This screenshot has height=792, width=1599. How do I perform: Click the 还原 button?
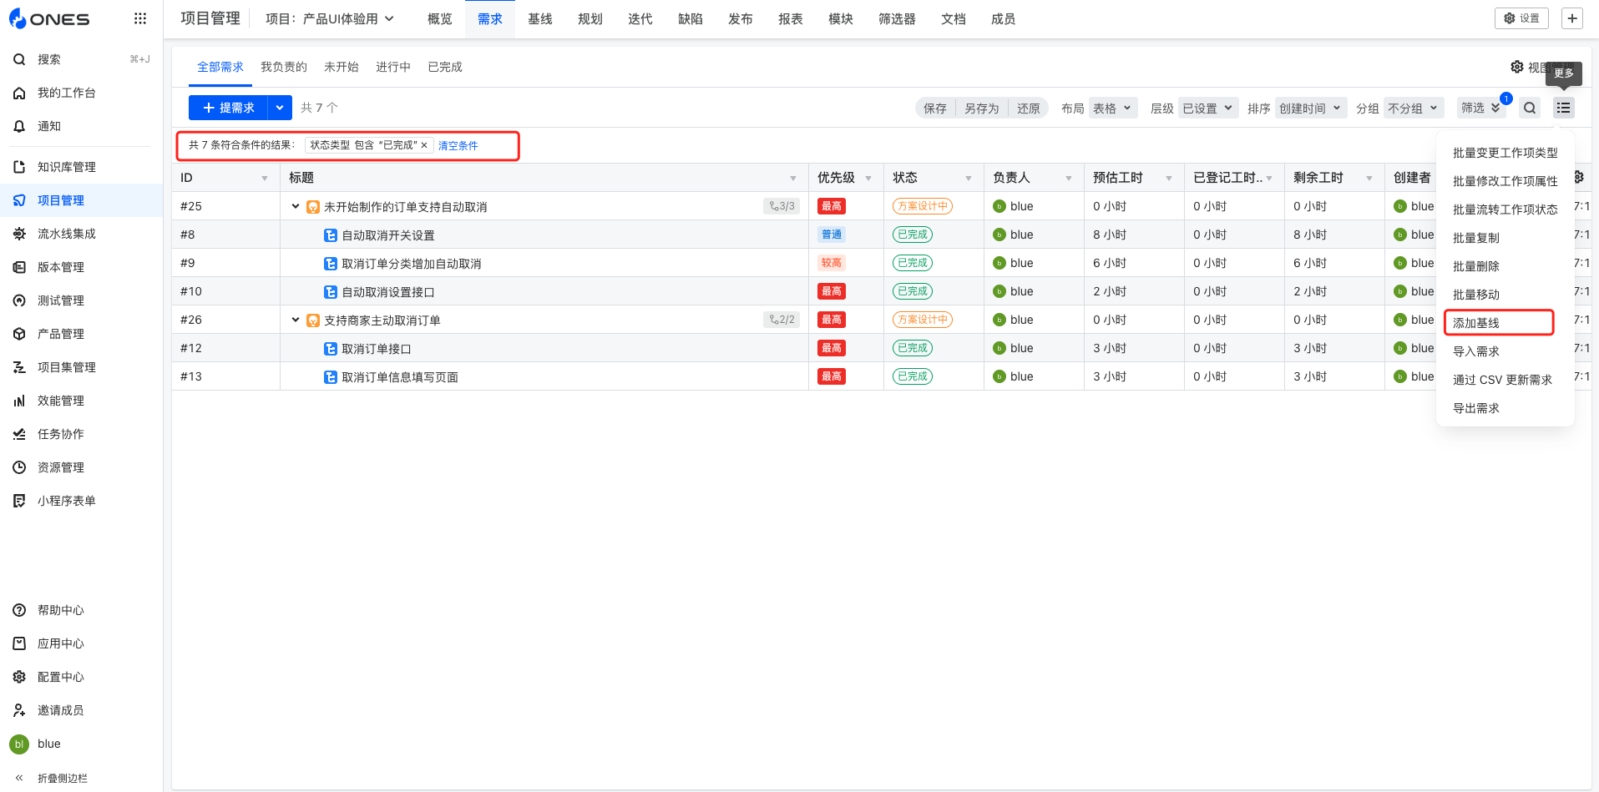click(1029, 108)
